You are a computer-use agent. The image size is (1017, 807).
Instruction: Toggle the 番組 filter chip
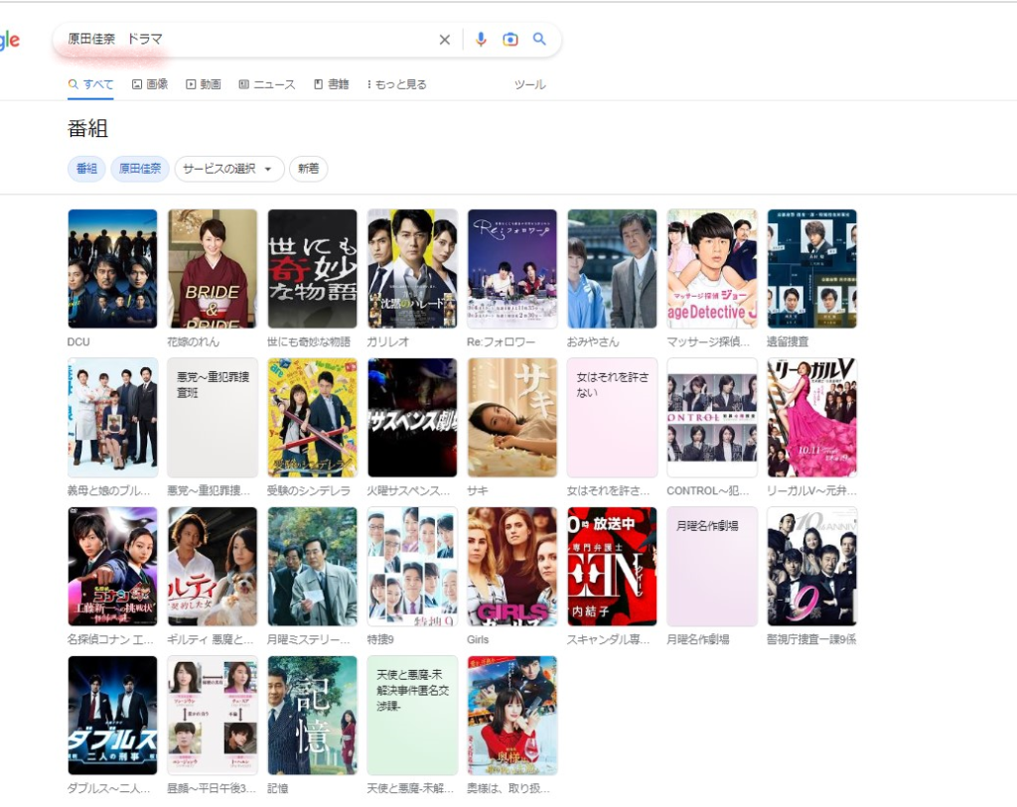[x=87, y=169]
